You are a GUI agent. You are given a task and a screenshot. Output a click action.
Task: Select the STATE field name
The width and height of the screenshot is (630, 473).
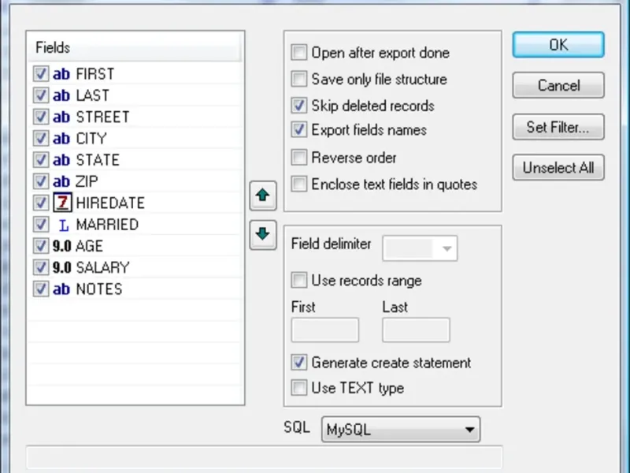tap(98, 160)
